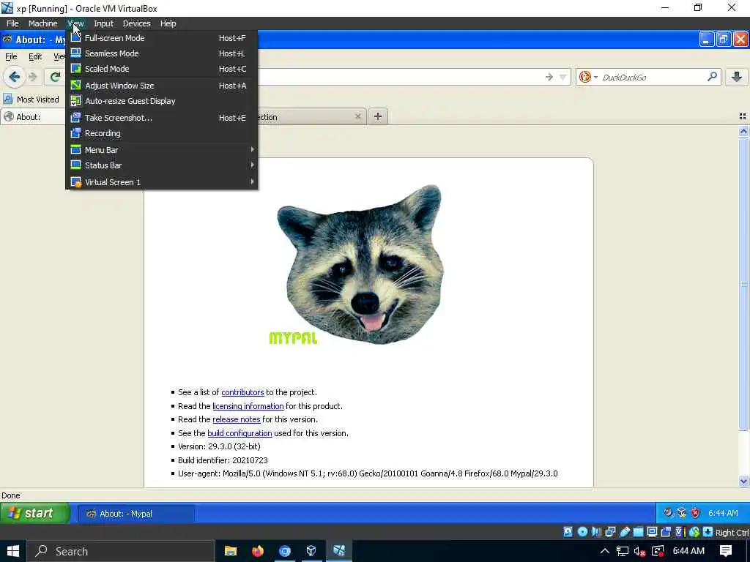The width and height of the screenshot is (750, 562).
Task: Choose Take Screenshot... menu entry
Action: tap(161, 118)
